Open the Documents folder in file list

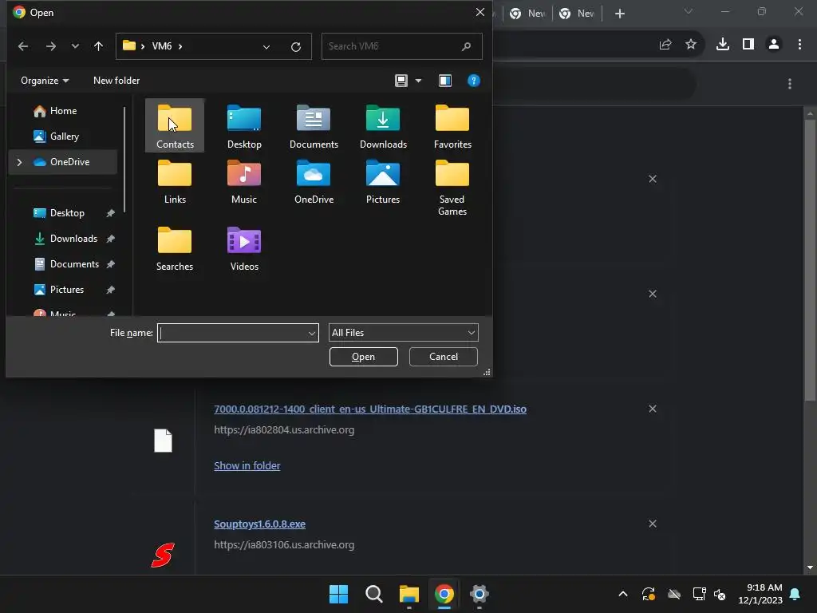(314, 126)
